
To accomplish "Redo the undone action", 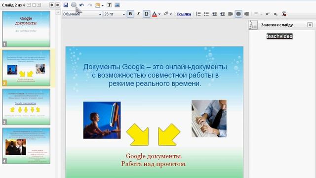I will coord(90,5).
